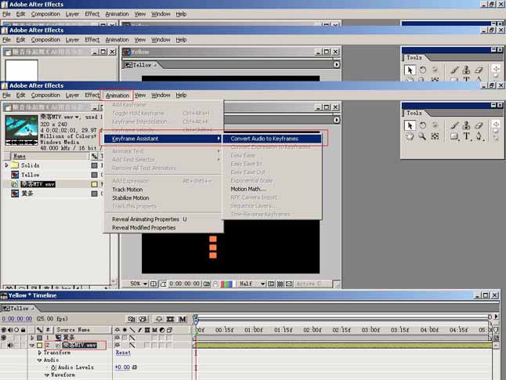This screenshot has height=380, width=506.
Task: Open the Composition menu in front window
Action: (x=45, y=96)
